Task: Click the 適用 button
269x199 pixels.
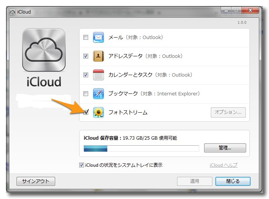Action: (195, 181)
